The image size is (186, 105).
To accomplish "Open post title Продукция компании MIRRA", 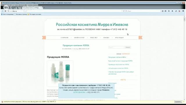I will (76, 45).
